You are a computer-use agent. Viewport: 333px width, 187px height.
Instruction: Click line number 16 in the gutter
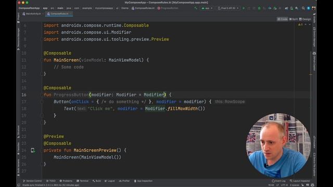coord(24,95)
